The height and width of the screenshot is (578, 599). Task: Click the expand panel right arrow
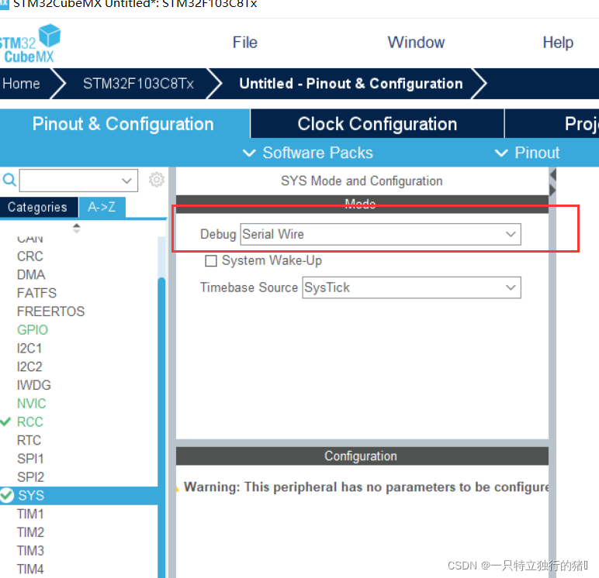tap(552, 190)
